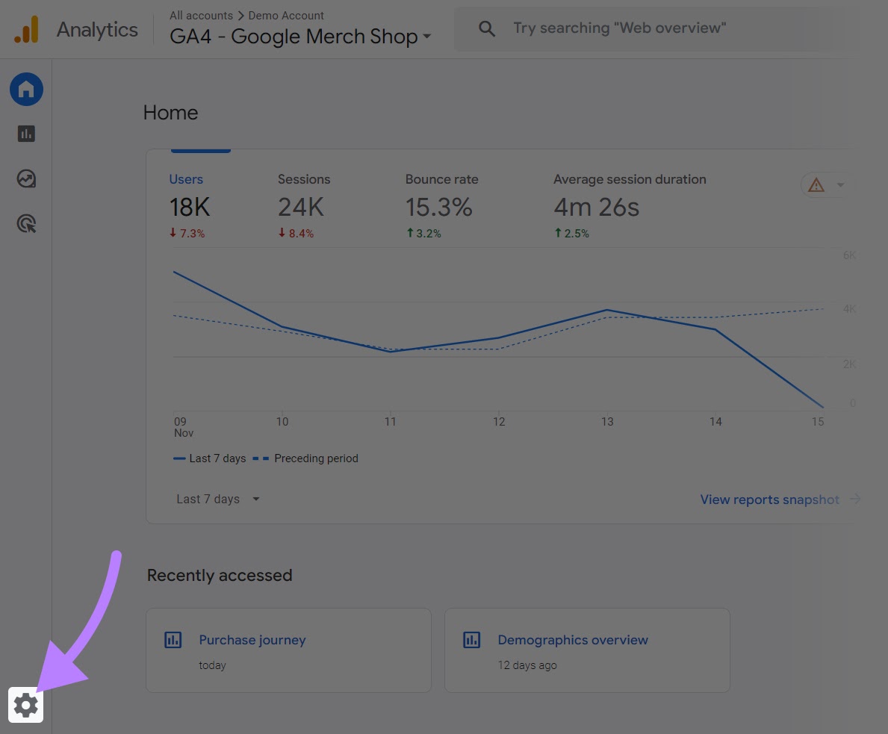Screen dimensions: 888x734
Task: Click the search magnifier icon
Action: 487,28
